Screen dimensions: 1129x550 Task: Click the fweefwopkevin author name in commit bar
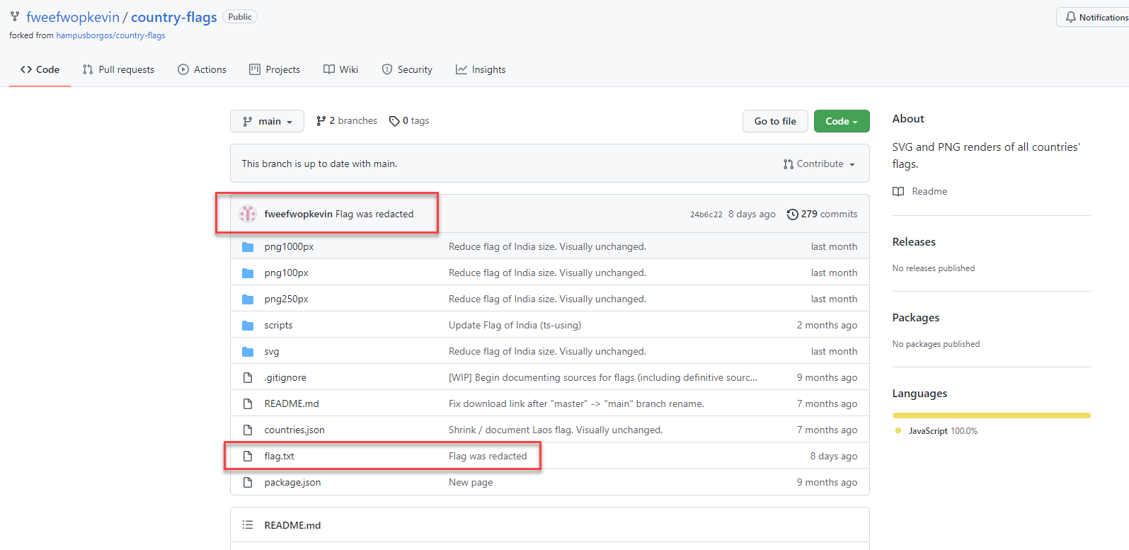coord(298,214)
